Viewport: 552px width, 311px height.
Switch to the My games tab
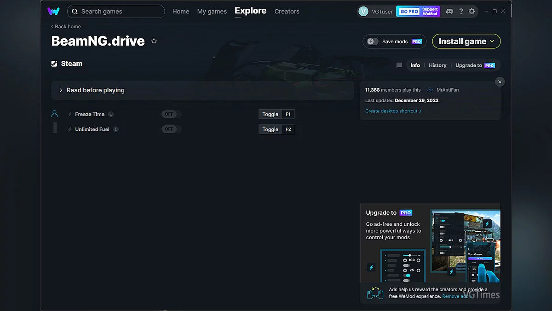(x=212, y=12)
